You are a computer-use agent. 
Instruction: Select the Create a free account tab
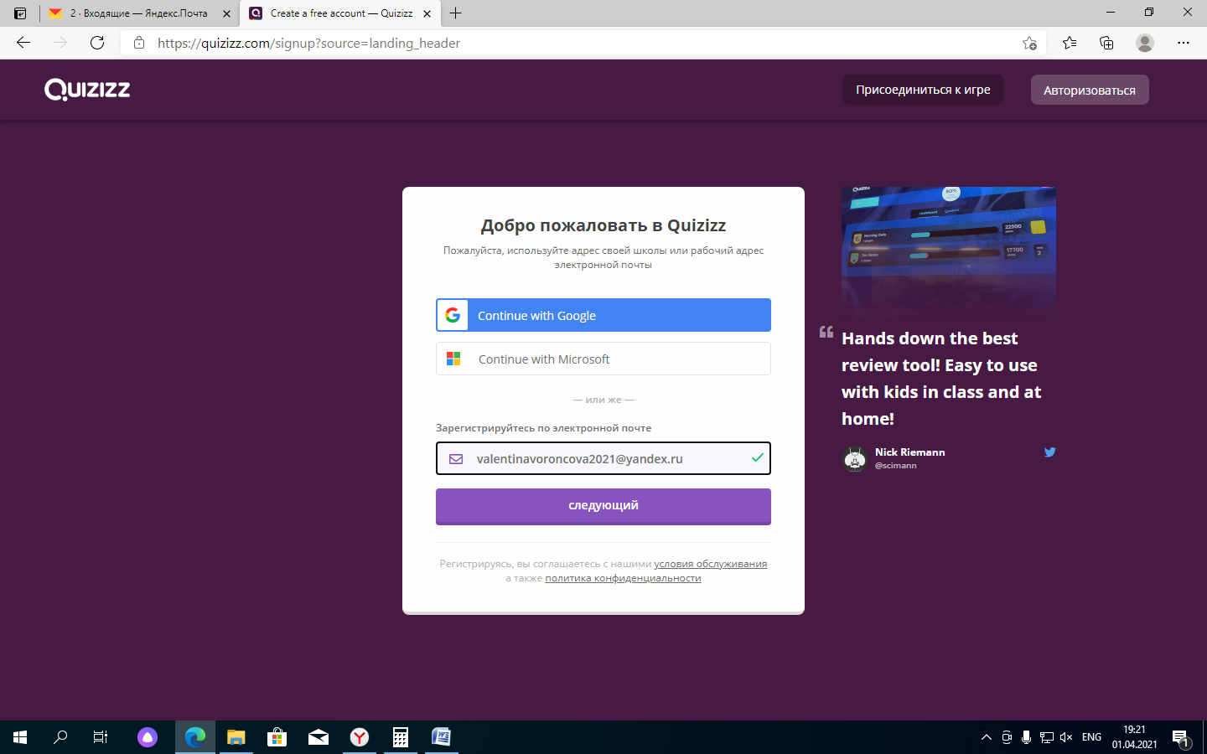[x=340, y=13]
